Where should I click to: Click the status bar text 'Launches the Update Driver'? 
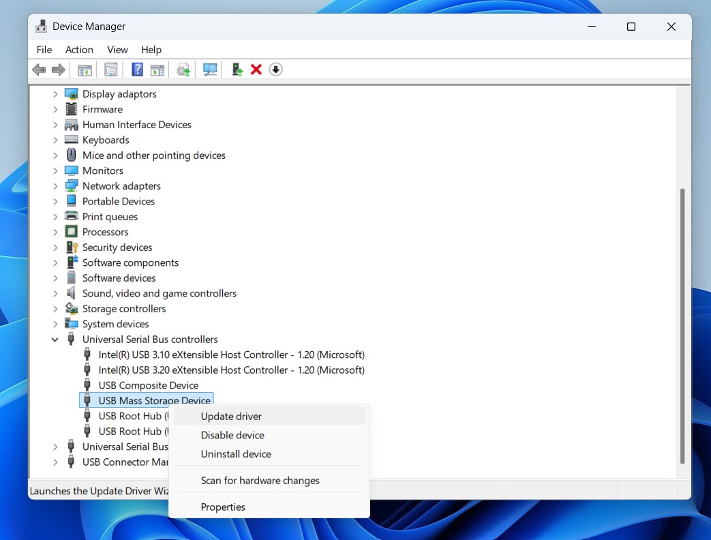click(99, 491)
